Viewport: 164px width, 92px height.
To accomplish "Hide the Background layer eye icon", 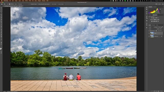I will point(149,36).
